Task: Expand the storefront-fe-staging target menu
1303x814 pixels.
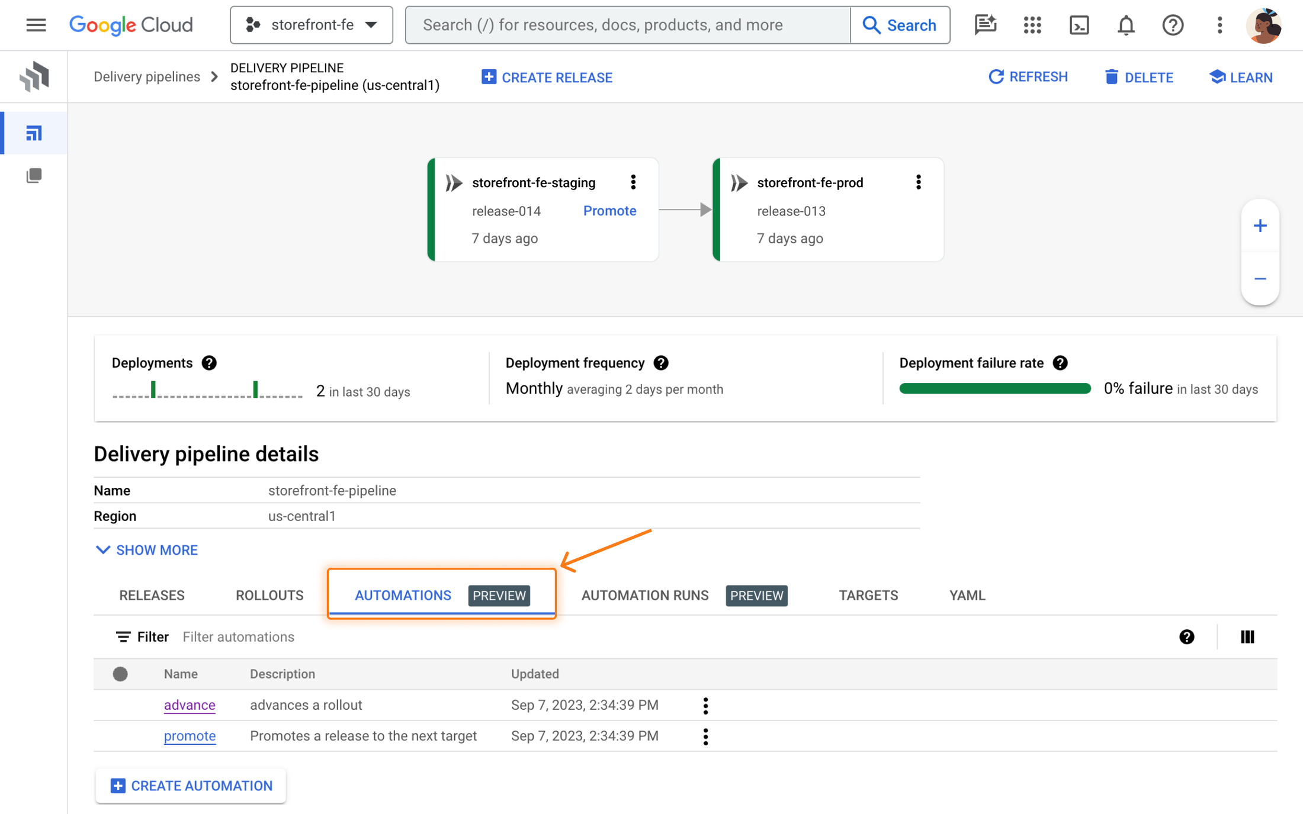Action: [x=633, y=183]
